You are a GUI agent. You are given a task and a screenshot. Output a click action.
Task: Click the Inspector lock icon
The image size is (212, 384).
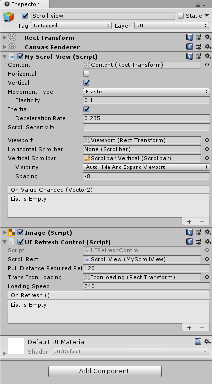pyautogui.click(x=198, y=5)
